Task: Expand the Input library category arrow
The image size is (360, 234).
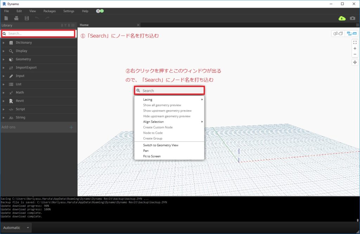Action: [x=4, y=76]
